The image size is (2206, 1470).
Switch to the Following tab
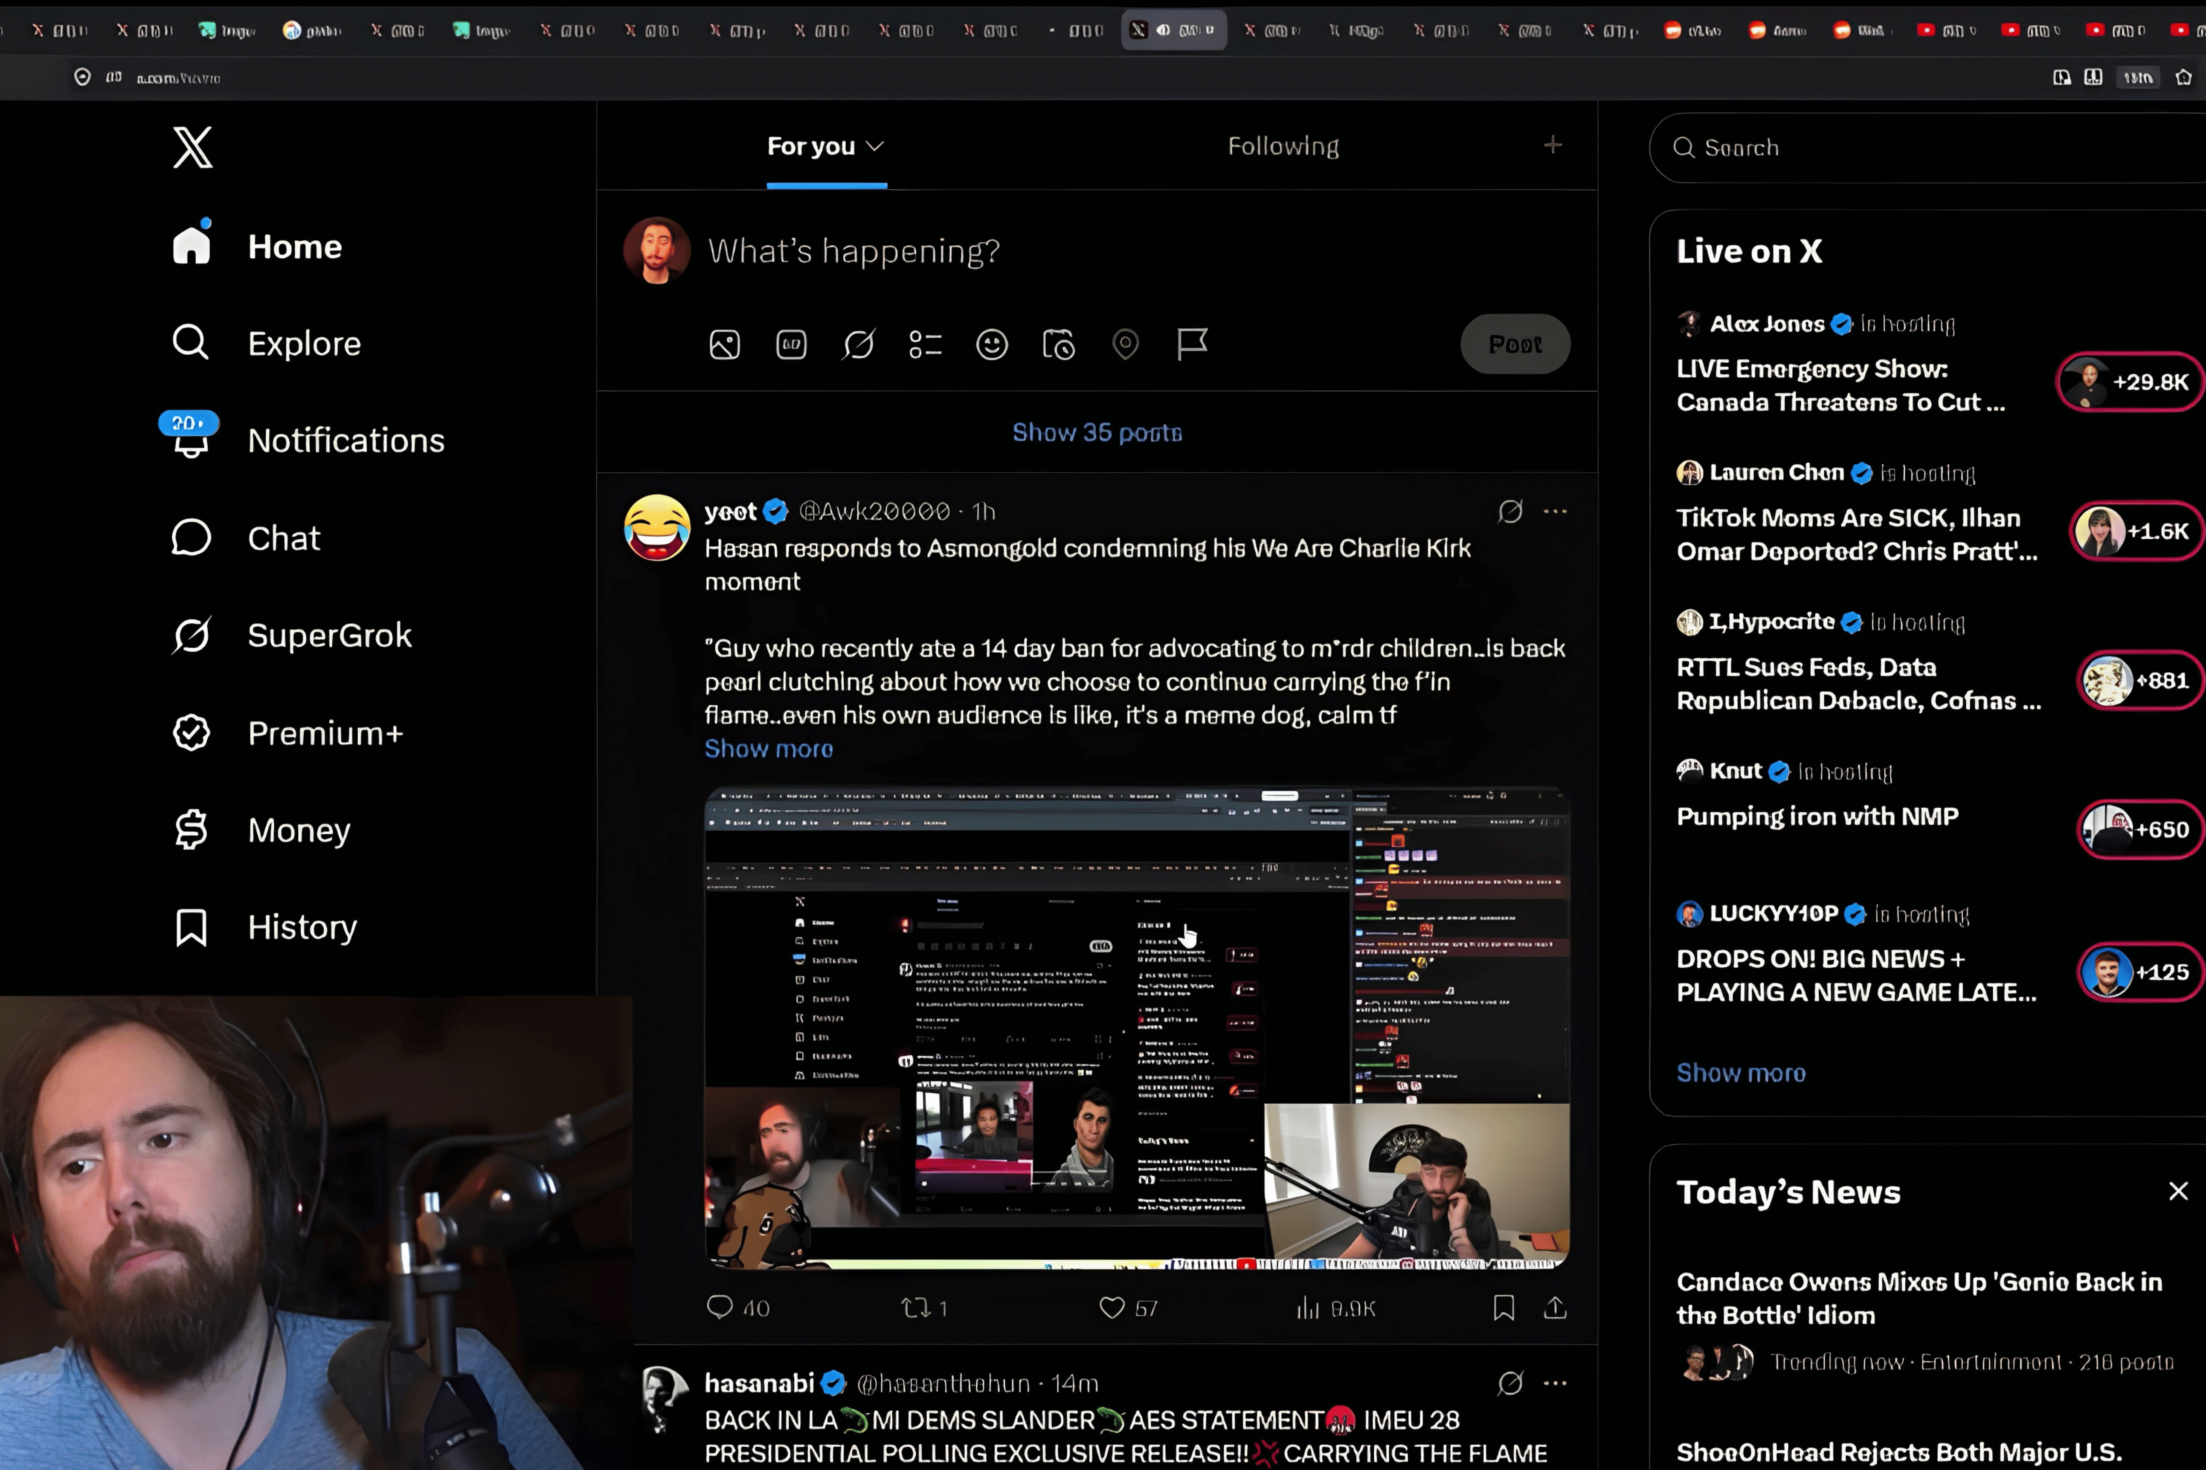coord(1283,146)
